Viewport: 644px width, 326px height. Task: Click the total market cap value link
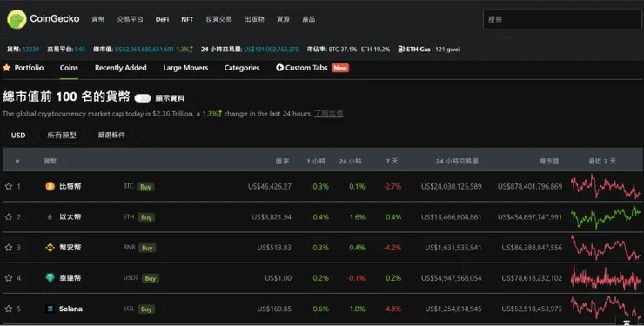pyautogui.click(x=144, y=50)
